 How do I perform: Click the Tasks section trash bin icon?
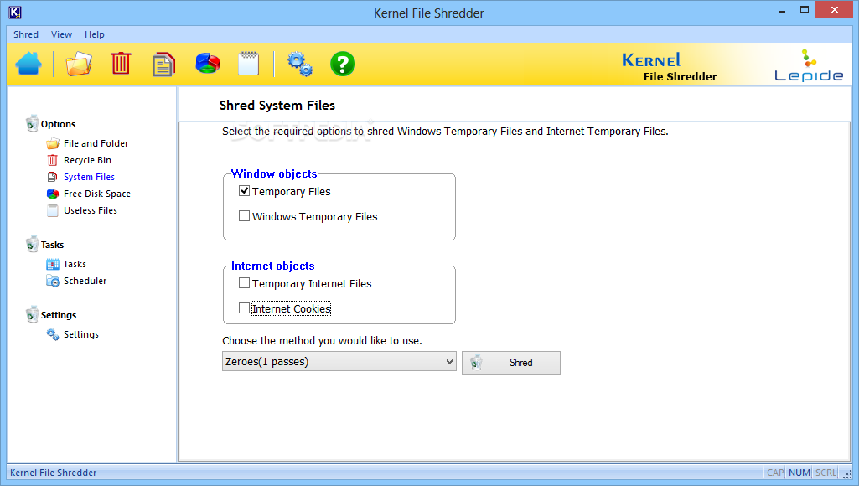(x=33, y=244)
